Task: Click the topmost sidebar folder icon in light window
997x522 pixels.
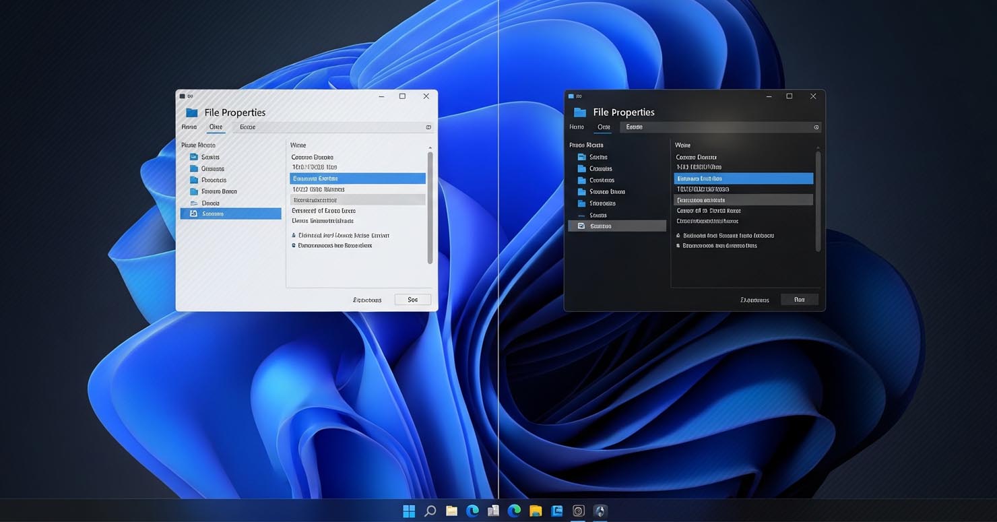Action: click(194, 157)
